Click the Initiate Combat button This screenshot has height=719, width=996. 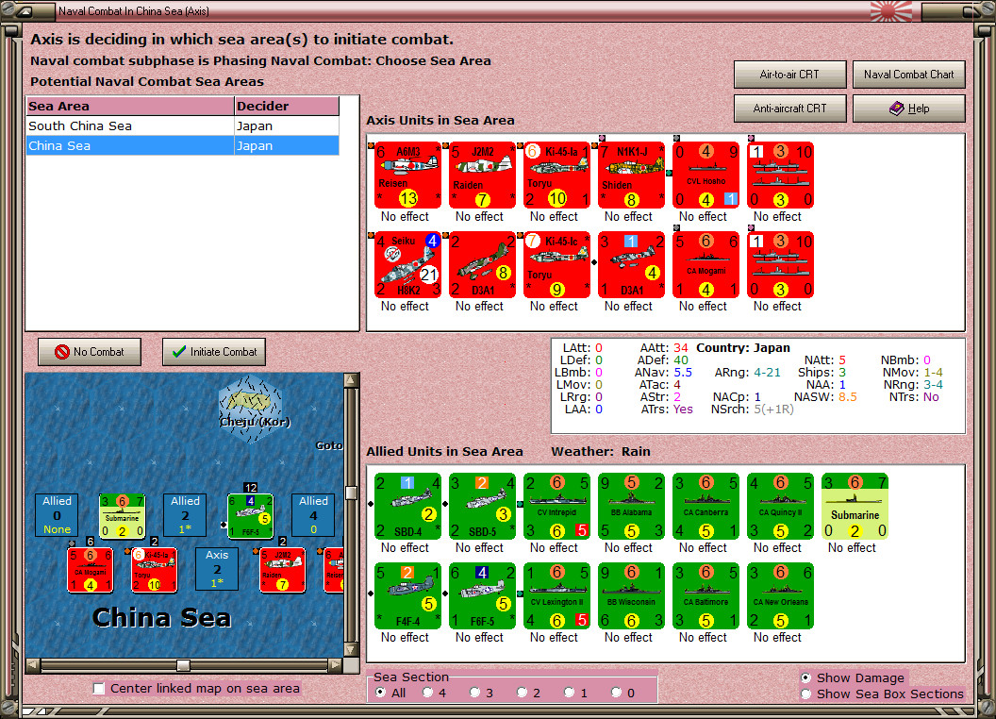(x=214, y=352)
